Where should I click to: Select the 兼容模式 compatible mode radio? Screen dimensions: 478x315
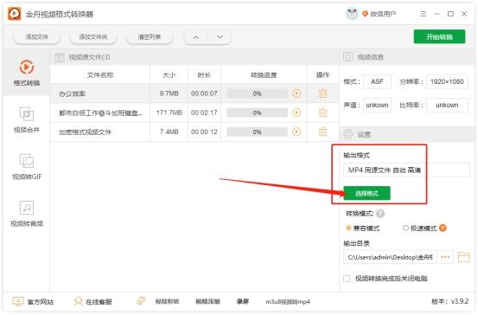click(348, 228)
